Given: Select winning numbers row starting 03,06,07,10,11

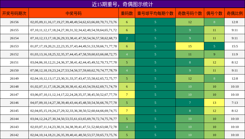Looking at the screenshot, I should 74,95.
